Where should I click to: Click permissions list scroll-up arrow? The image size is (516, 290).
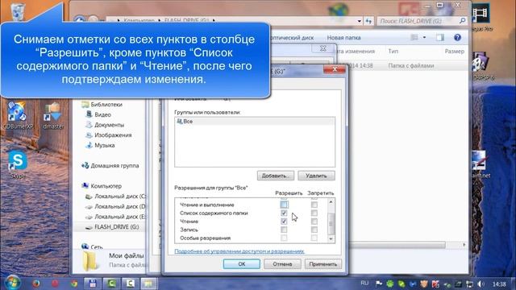[331, 201]
